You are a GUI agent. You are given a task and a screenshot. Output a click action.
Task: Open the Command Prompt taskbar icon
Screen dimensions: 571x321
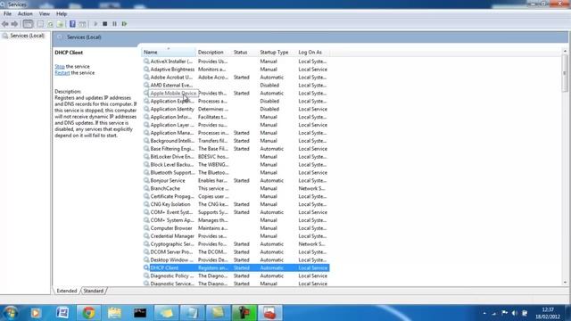click(140, 313)
